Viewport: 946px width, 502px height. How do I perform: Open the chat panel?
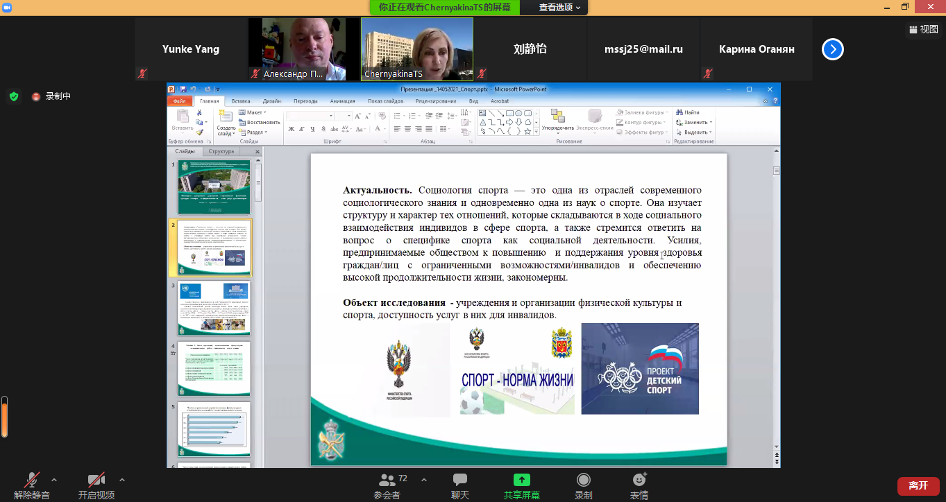460,485
